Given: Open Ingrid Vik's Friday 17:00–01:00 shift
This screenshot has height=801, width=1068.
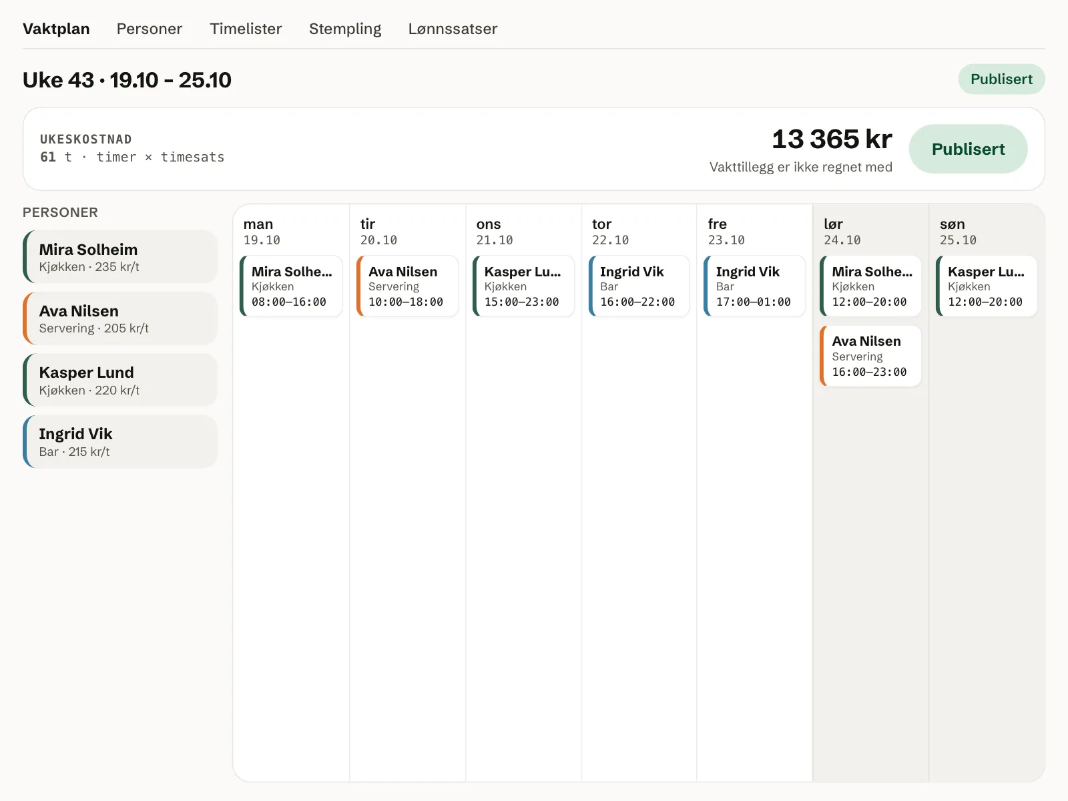Looking at the screenshot, I should pos(755,286).
